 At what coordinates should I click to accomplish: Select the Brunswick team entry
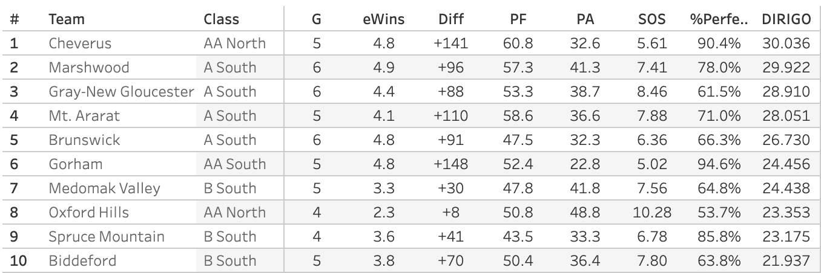point(84,140)
